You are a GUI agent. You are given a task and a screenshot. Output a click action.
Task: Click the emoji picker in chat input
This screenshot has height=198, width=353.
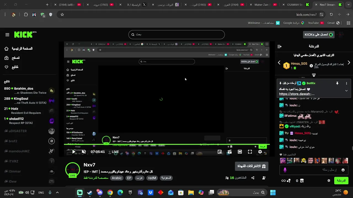(343, 170)
